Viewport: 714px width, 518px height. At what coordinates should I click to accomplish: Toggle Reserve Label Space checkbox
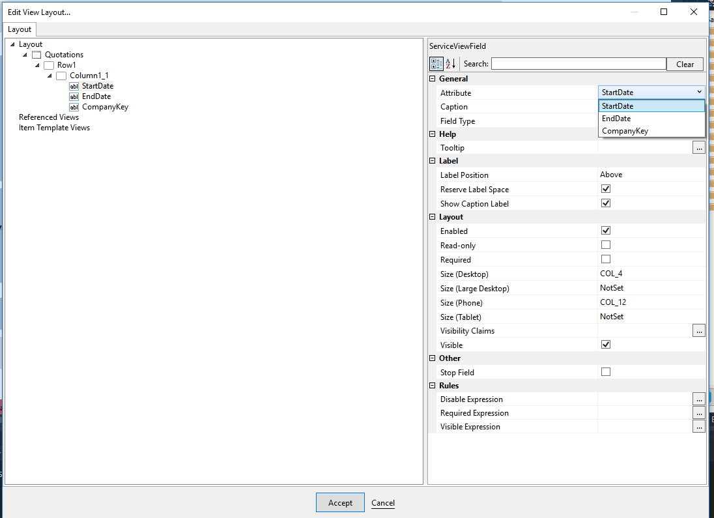[606, 188]
